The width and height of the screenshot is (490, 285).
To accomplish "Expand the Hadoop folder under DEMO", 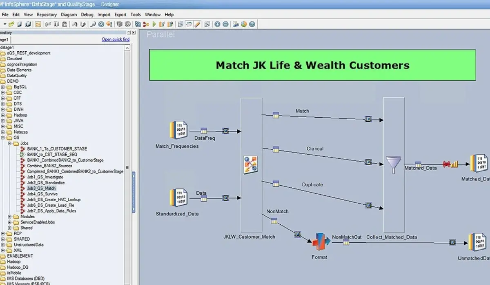I will click(3, 115).
